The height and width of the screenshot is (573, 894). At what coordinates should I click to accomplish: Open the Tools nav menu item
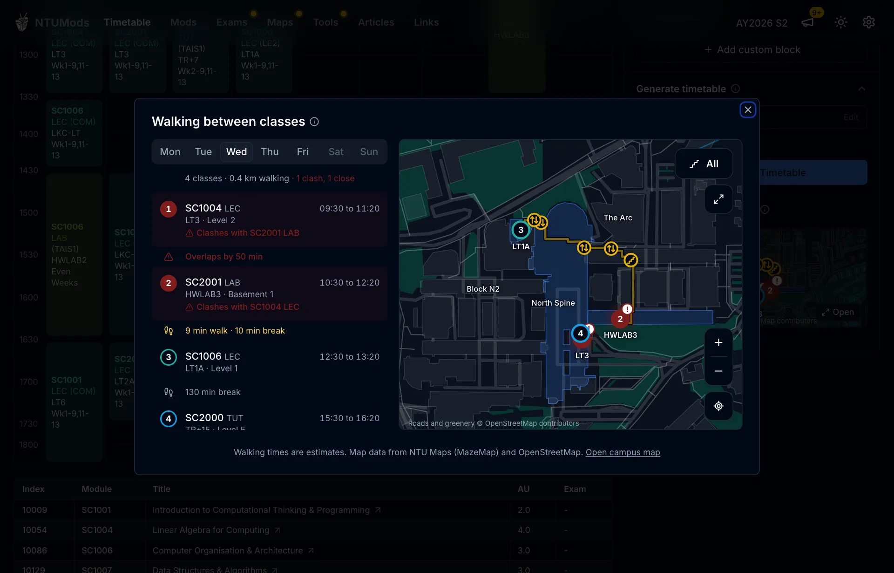325,22
